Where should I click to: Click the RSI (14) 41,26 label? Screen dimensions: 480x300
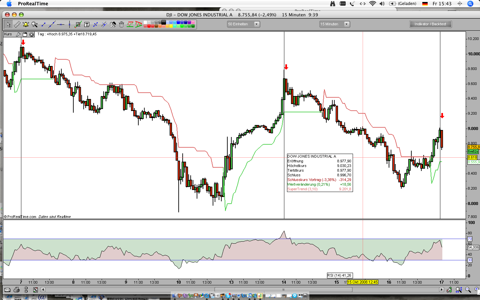[x=339, y=275]
